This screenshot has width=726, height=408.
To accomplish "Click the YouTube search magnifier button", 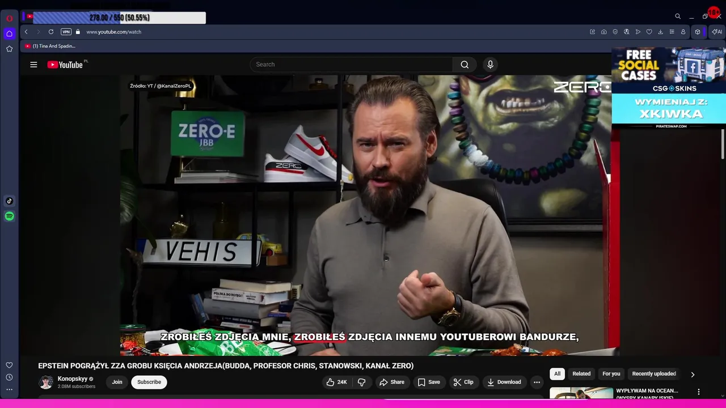I will point(465,65).
